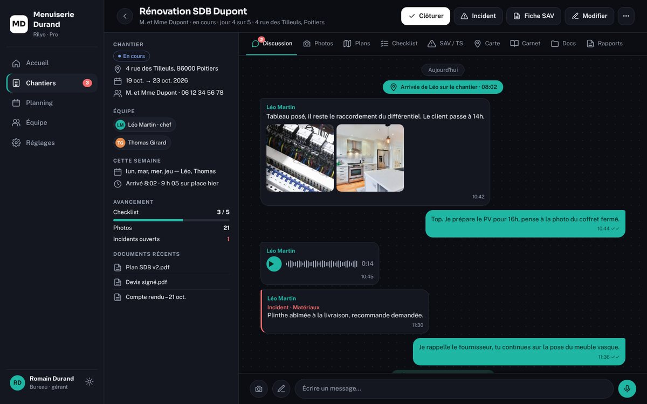Screen dimensions: 647x404
Task: Switch to the Photos tab
Action: 318,44
